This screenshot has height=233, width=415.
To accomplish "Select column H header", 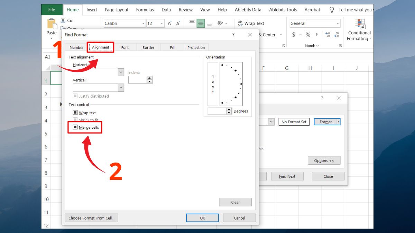I will [310, 68].
